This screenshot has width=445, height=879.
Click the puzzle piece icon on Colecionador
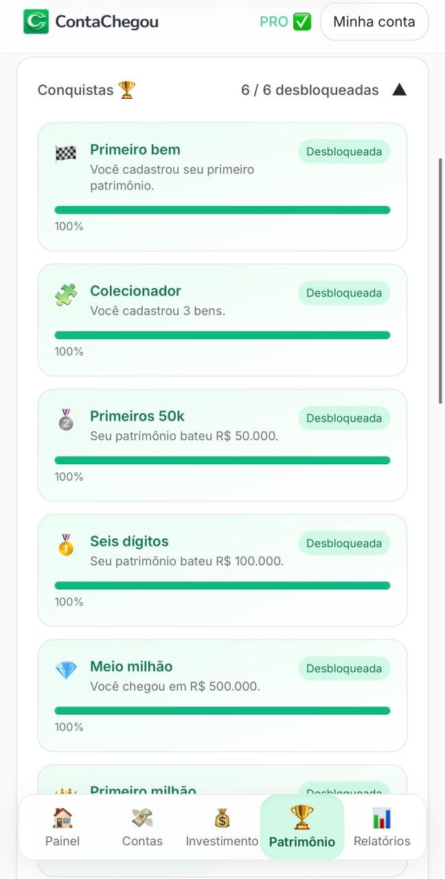coord(65,290)
